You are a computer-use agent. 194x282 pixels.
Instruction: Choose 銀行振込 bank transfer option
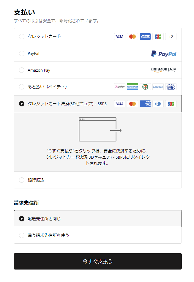[x=22, y=180]
